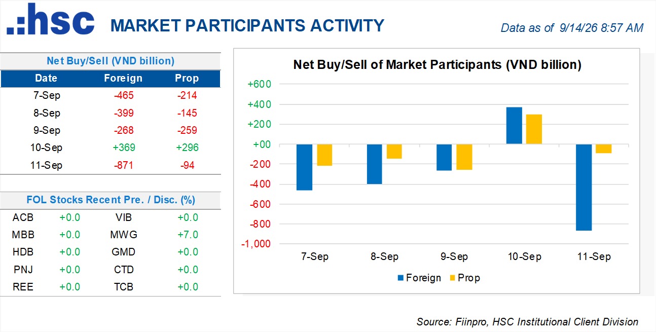The image size is (656, 332).
Task: Click the FOL Stocks Recent Pre./Disc. heading
Action: [111, 200]
